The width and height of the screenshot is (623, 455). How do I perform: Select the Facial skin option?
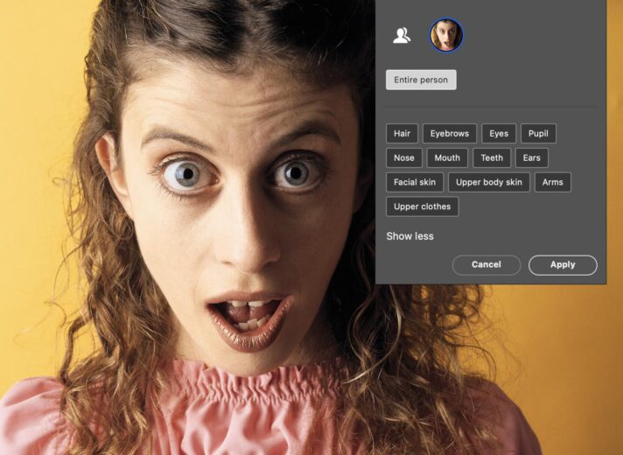tap(415, 183)
